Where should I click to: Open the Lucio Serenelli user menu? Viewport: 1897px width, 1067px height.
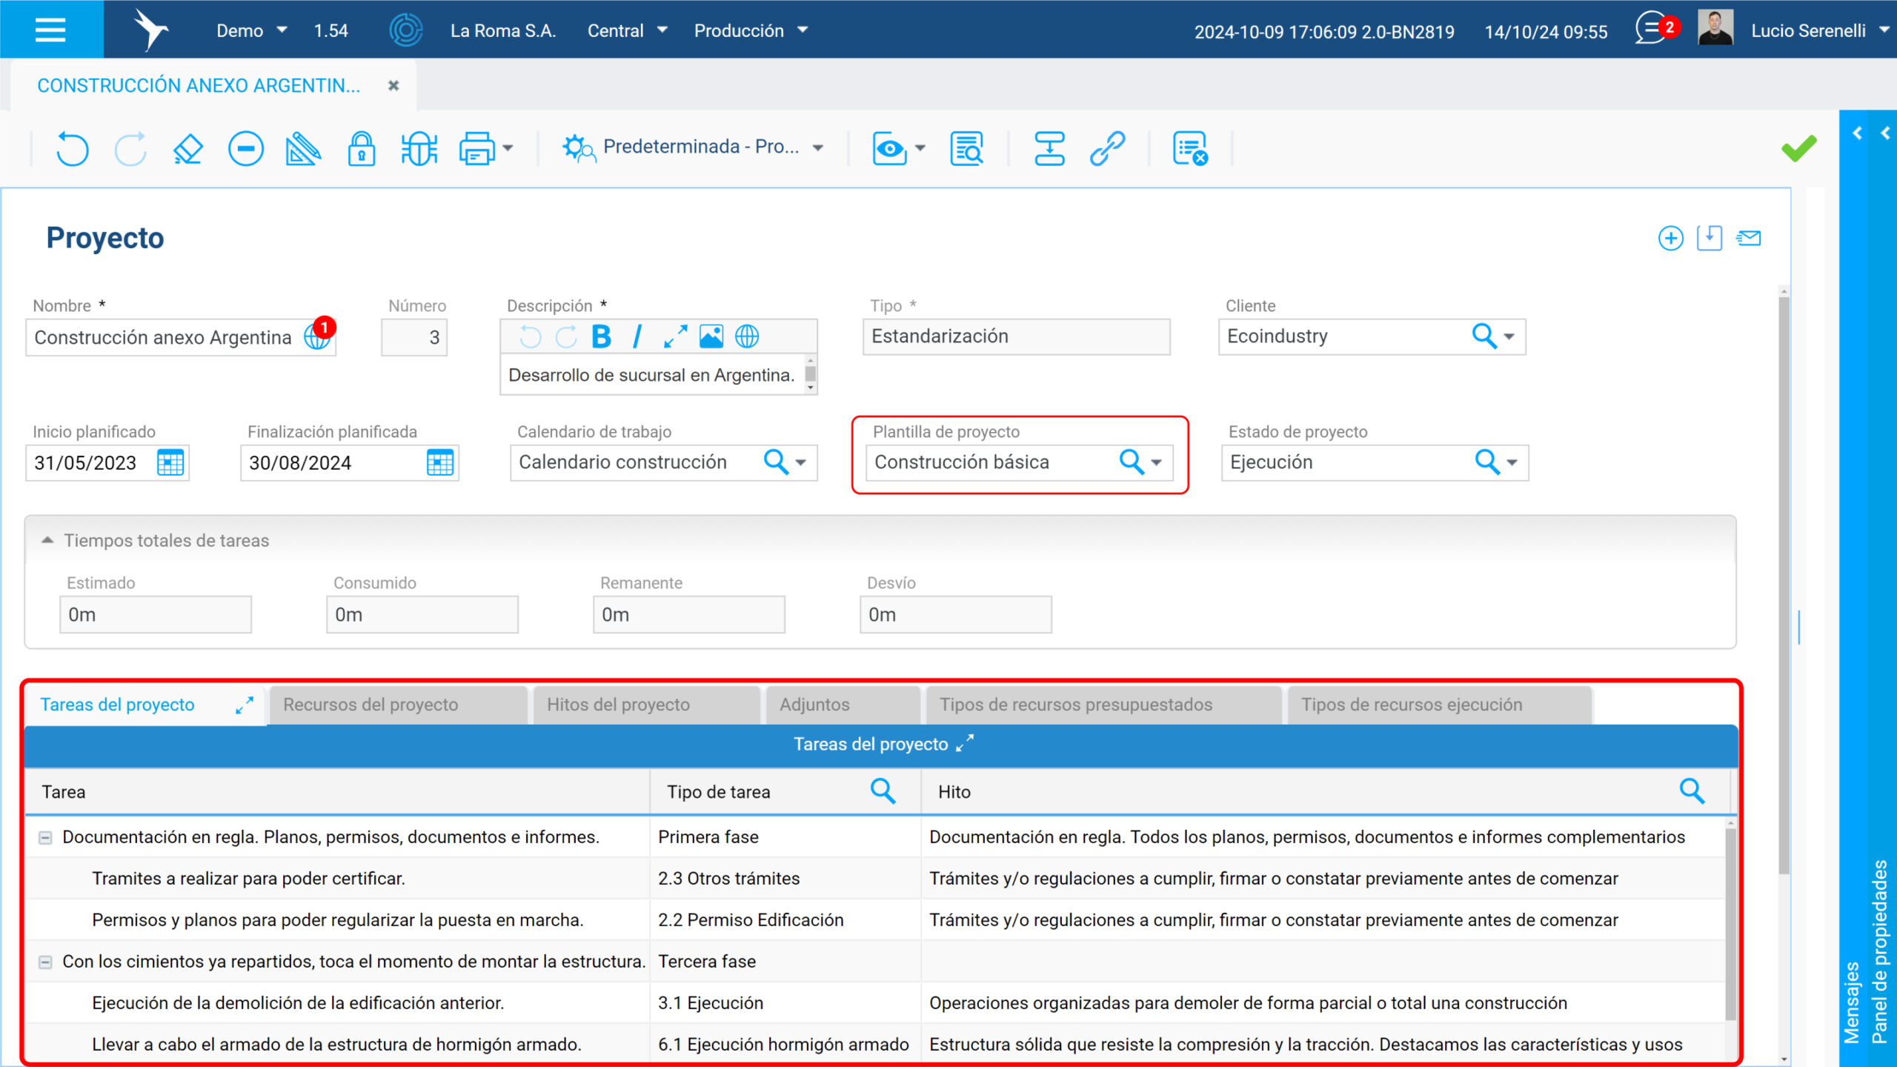(1820, 30)
